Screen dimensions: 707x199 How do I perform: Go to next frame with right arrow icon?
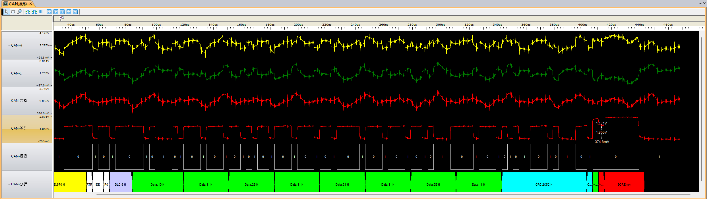(69, 12)
